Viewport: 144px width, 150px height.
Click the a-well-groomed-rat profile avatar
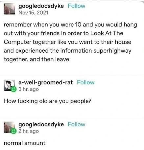[10, 85]
